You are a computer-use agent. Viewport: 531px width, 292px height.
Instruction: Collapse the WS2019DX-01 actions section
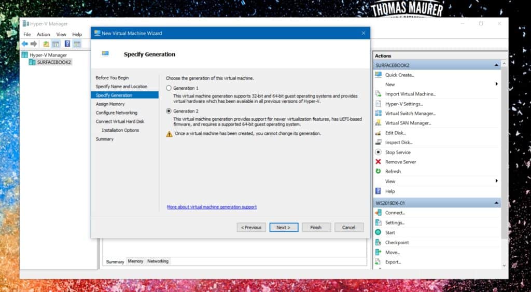(x=496, y=203)
